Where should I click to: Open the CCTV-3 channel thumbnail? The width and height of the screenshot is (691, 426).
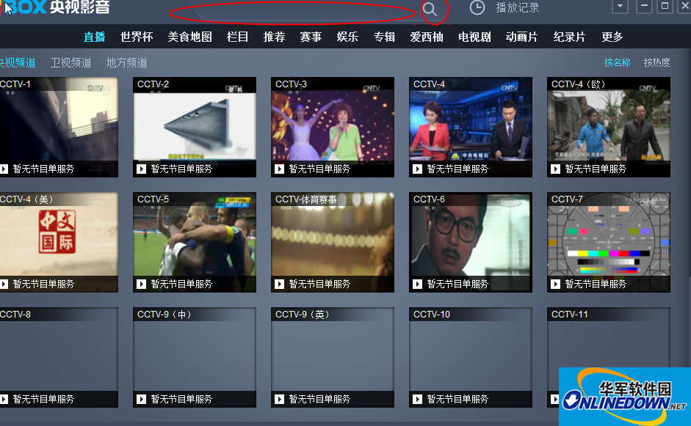click(332, 127)
